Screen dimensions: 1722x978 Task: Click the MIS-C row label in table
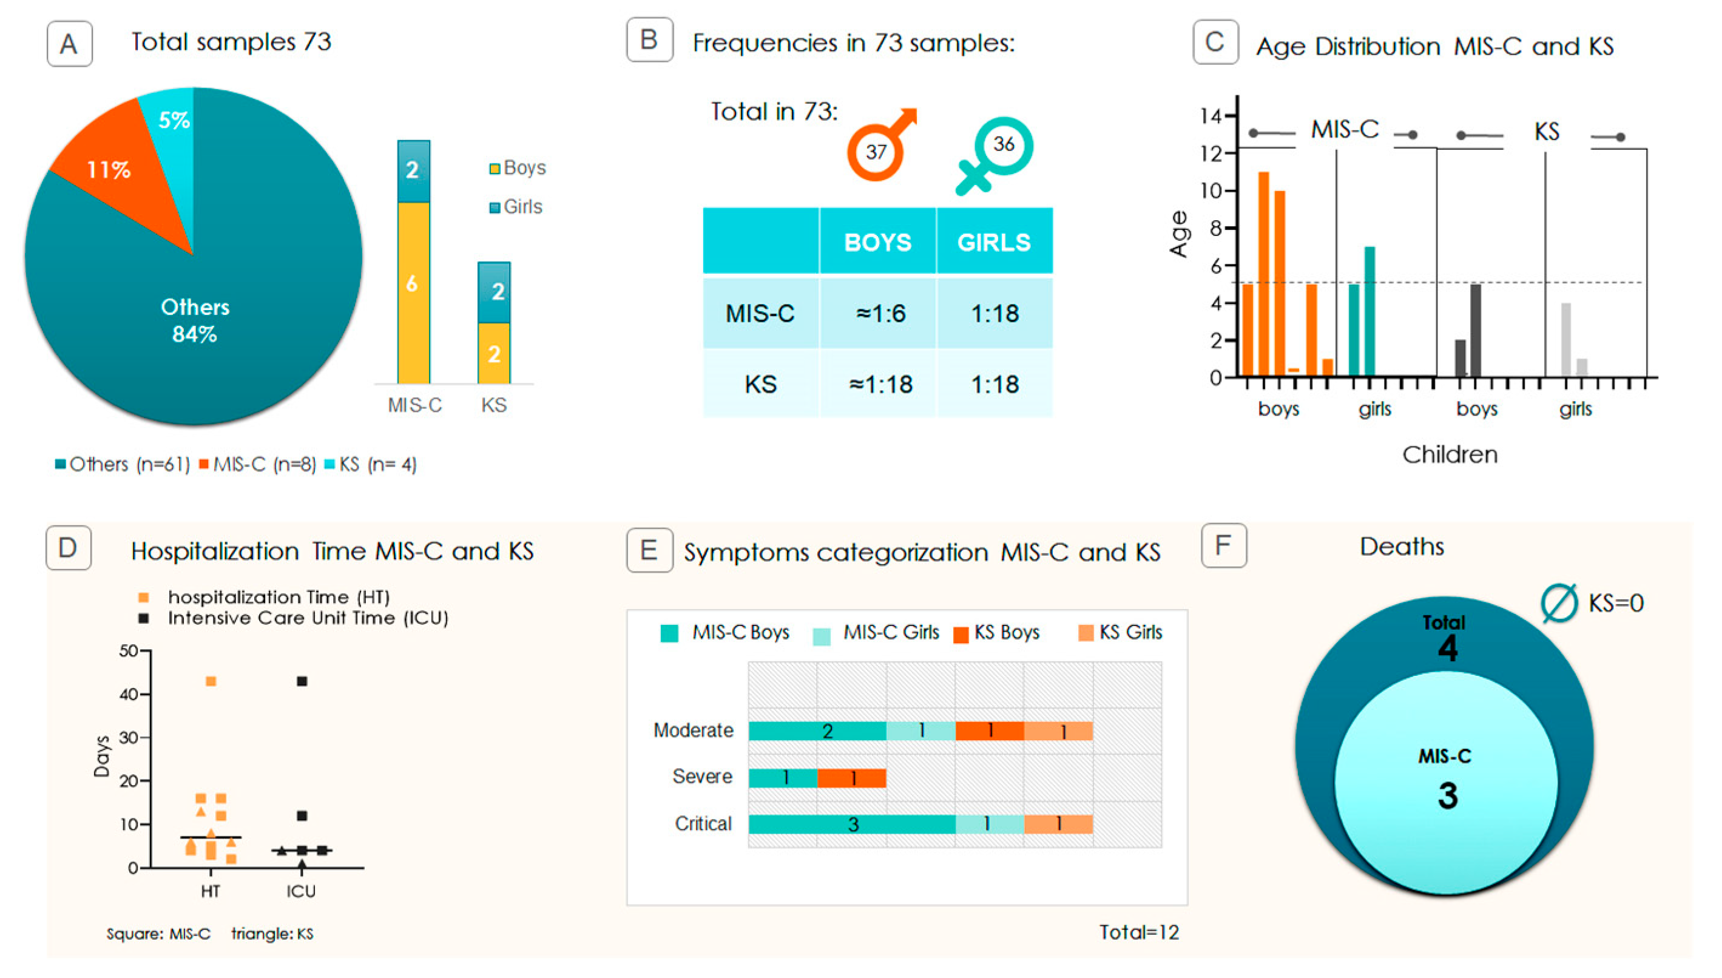(760, 314)
